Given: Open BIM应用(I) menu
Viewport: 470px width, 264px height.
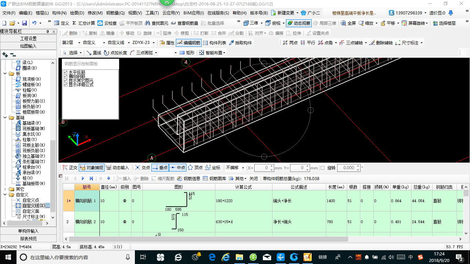Looking at the screenshot, I should coord(194,13).
